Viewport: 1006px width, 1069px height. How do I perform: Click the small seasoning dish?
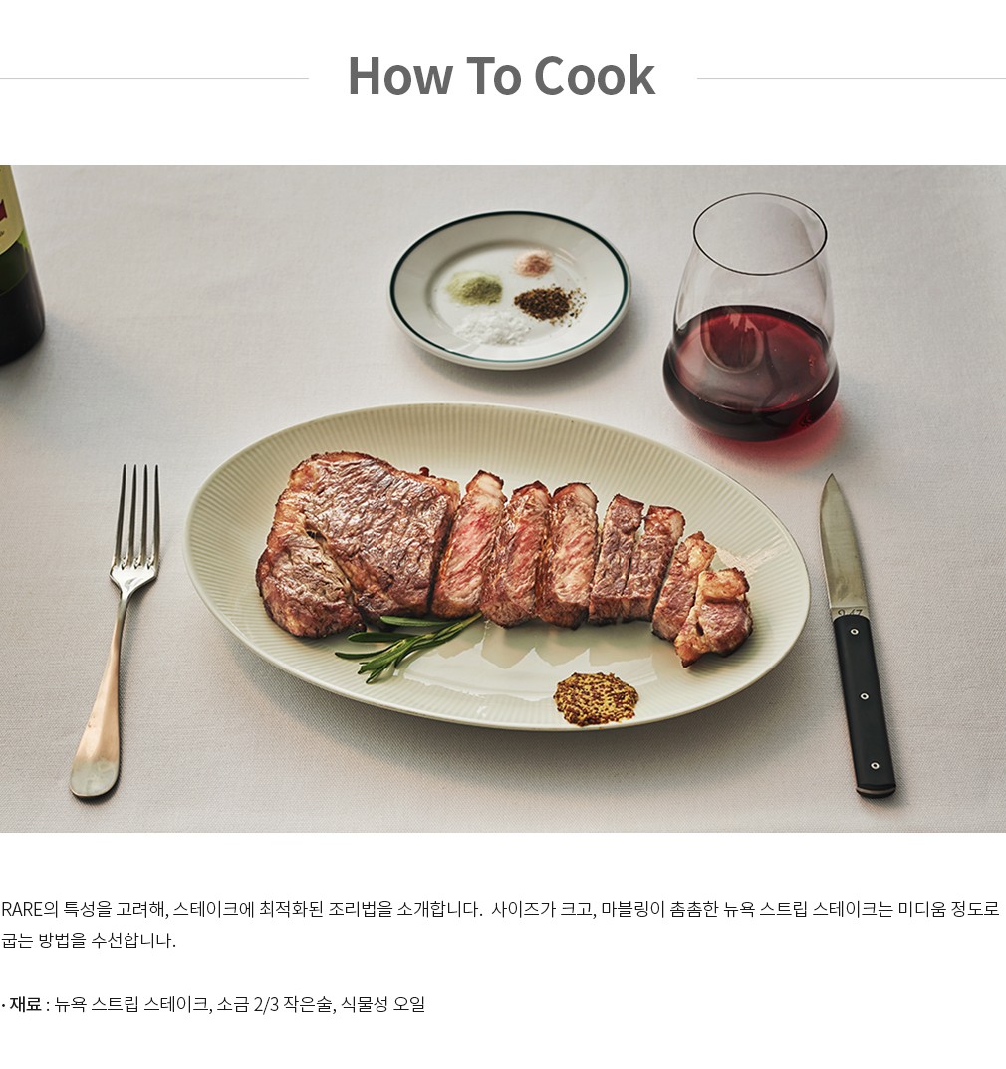click(x=510, y=289)
